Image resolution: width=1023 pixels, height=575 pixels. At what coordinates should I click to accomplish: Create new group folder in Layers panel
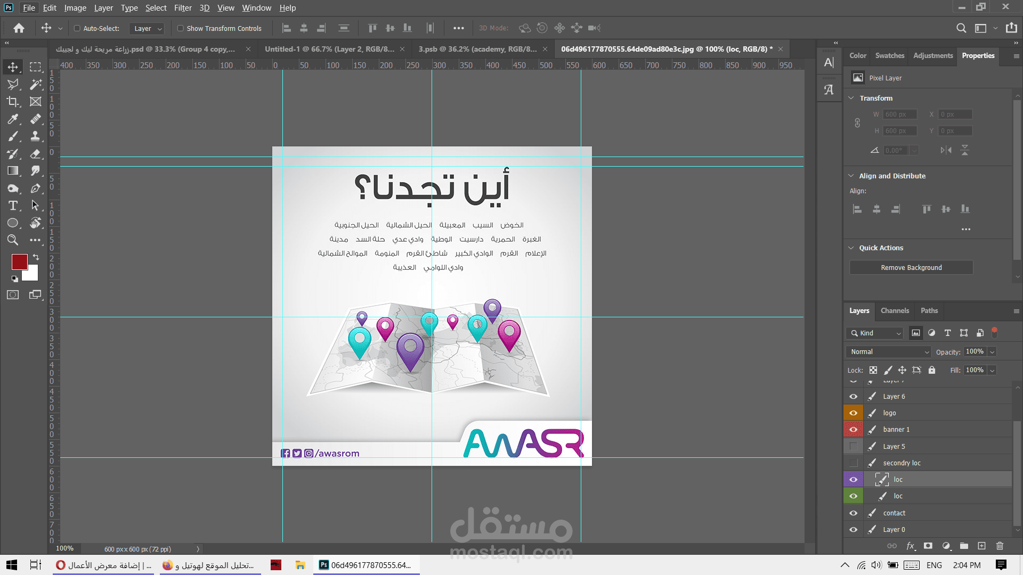coord(964,546)
